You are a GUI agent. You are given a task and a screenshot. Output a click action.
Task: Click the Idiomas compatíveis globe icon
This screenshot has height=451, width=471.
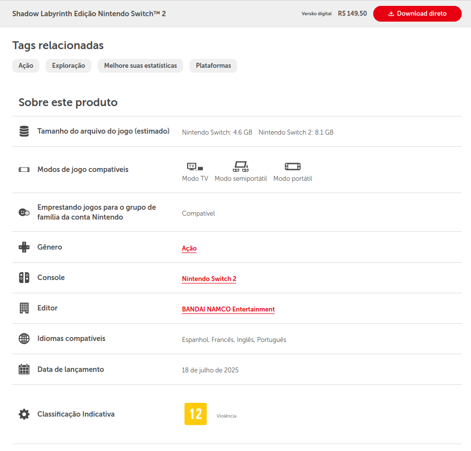click(x=24, y=338)
